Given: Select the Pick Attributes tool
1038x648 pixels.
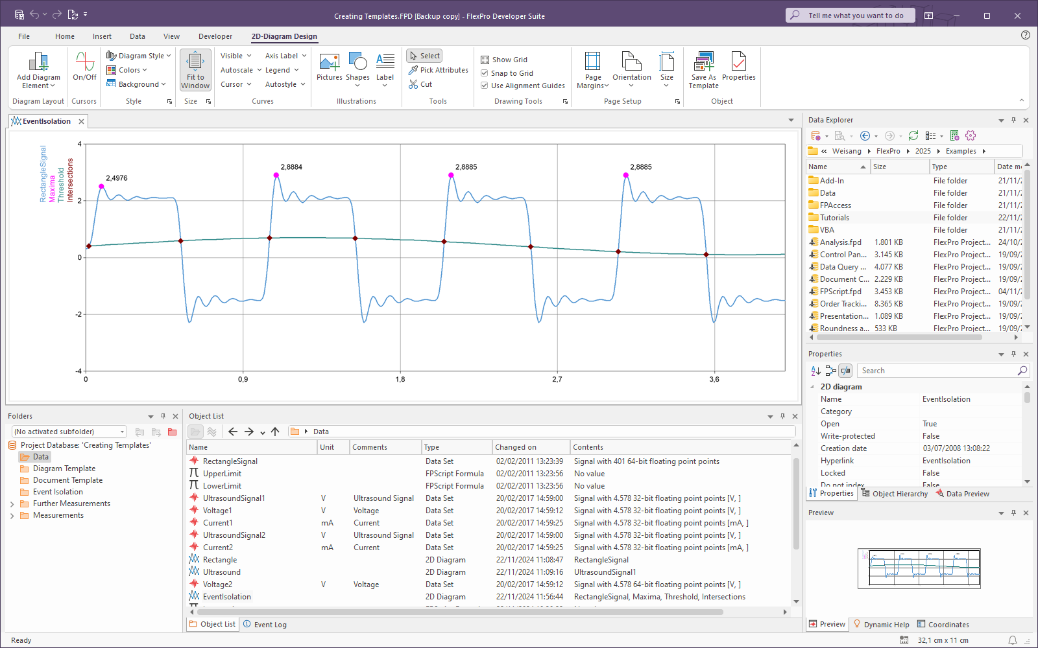Looking at the screenshot, I should click(x=438, y=70).
